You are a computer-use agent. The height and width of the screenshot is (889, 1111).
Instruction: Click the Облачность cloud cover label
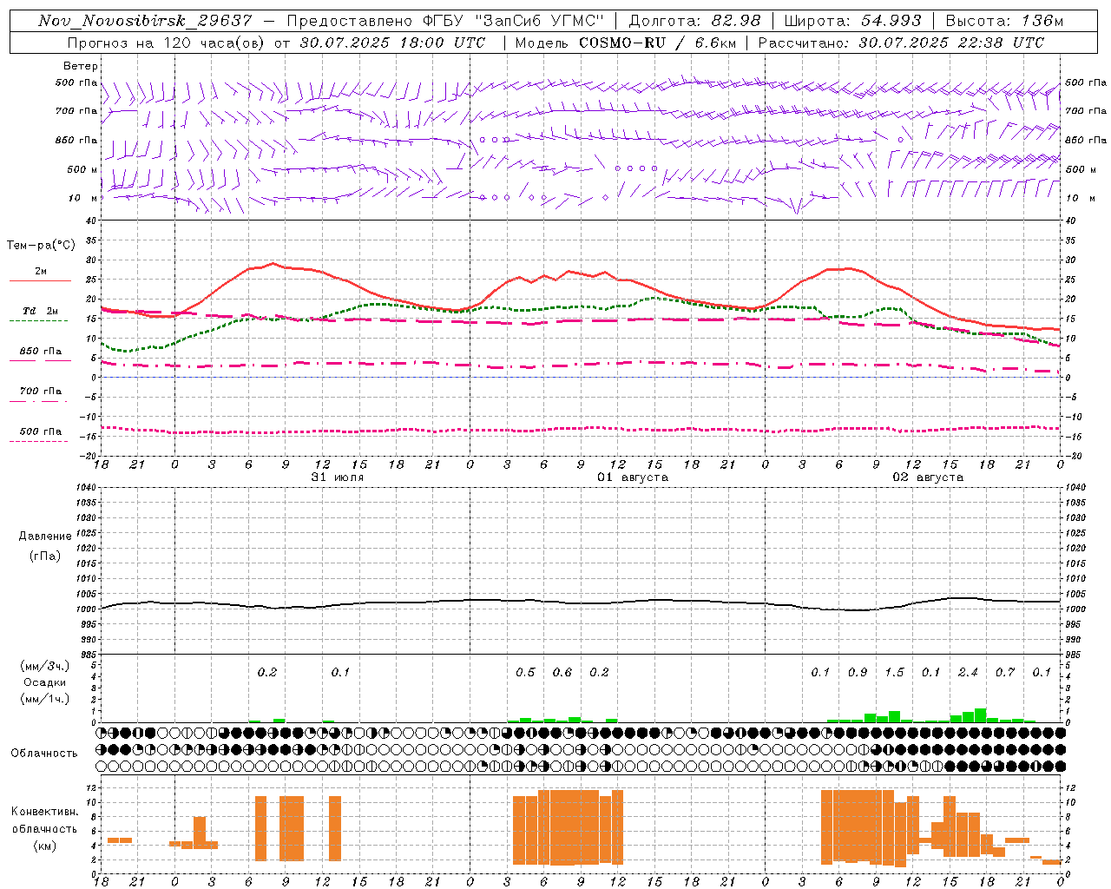[44, 754]
